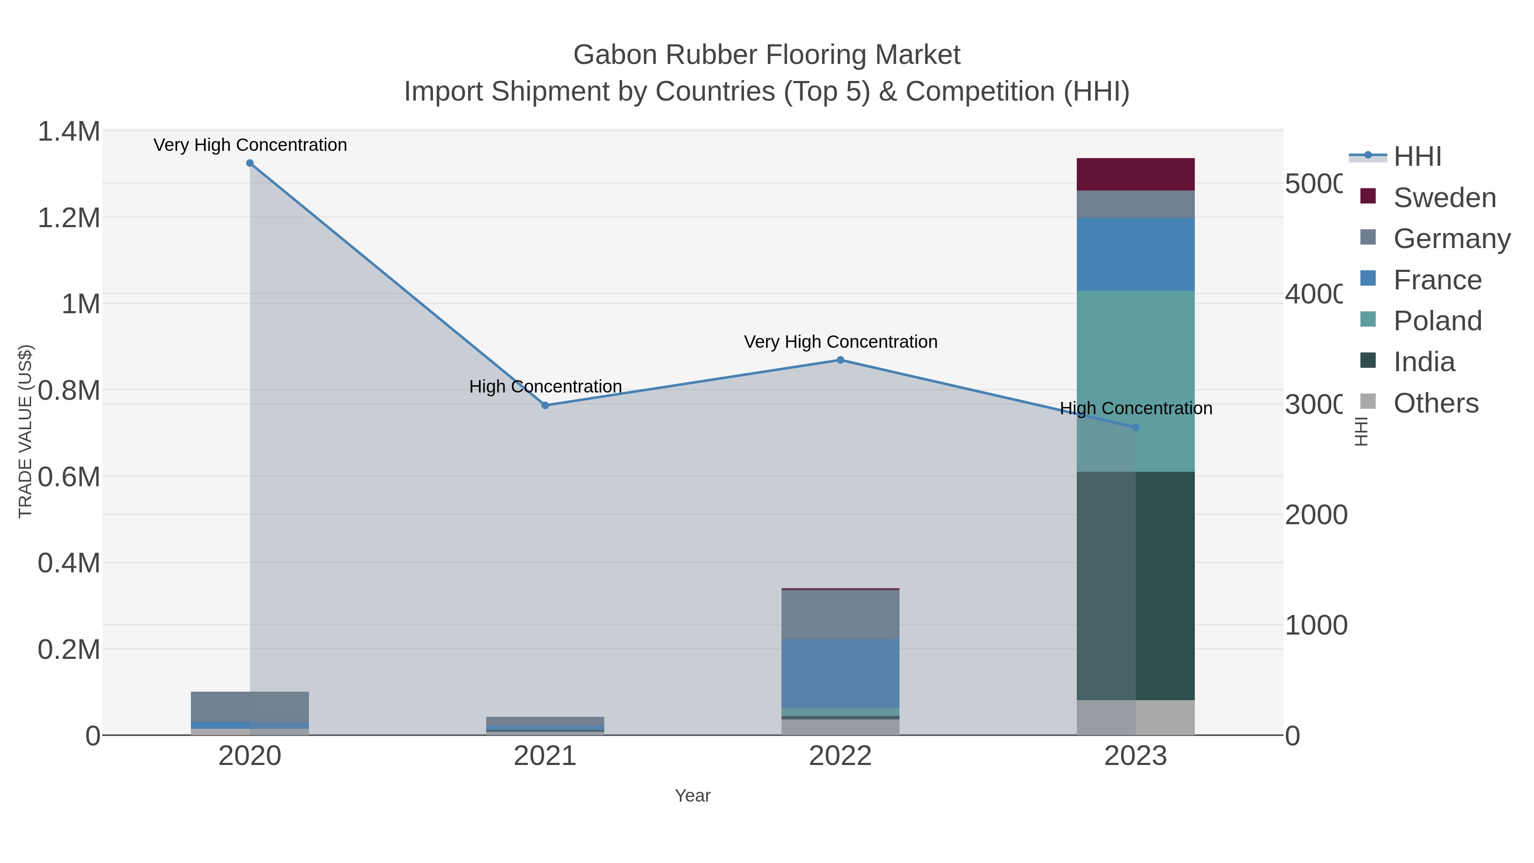Toggle the India legend entry

click(1408, 361)
